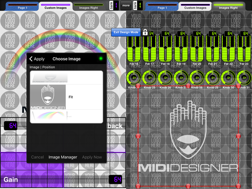Image resolution: width=252 pixels, height=189 pixels.
Task: Select the purple Gain pad
Action: 32,170
